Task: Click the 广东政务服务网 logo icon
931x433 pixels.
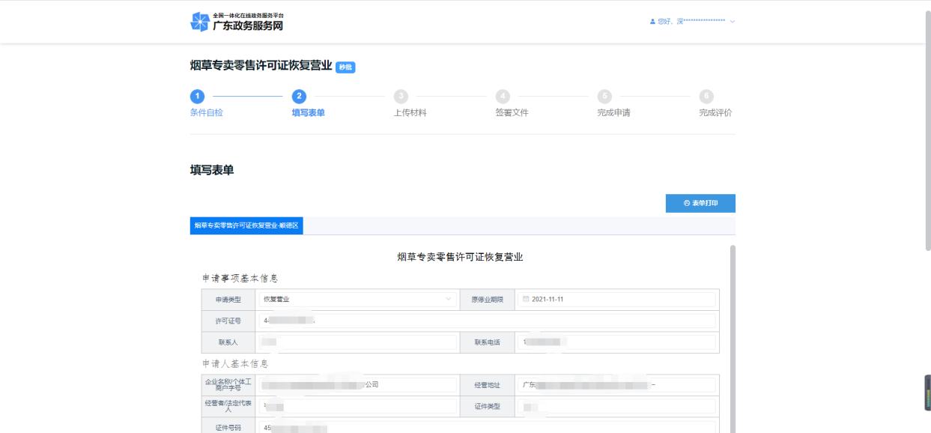Action: click(200, 22)
